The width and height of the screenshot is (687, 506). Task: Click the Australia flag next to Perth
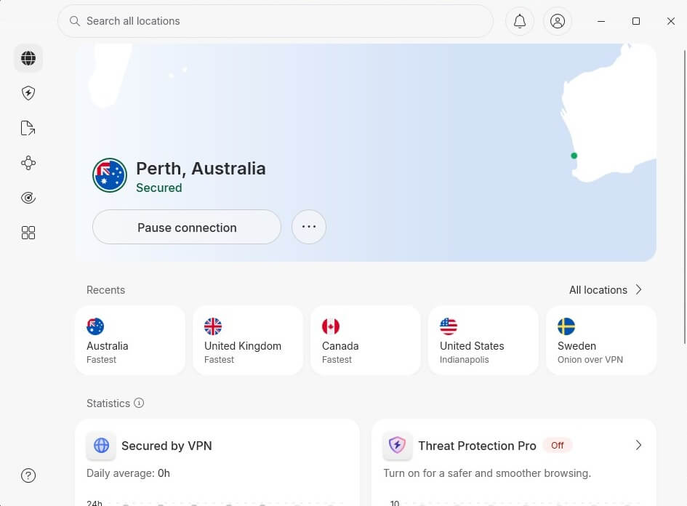click(x=110, y=175)
